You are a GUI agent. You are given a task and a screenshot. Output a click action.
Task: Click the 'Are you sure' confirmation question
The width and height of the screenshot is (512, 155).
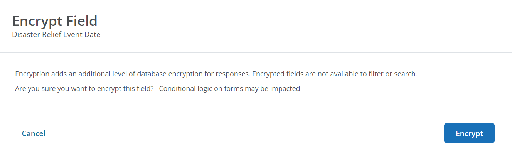coord(84,88)
